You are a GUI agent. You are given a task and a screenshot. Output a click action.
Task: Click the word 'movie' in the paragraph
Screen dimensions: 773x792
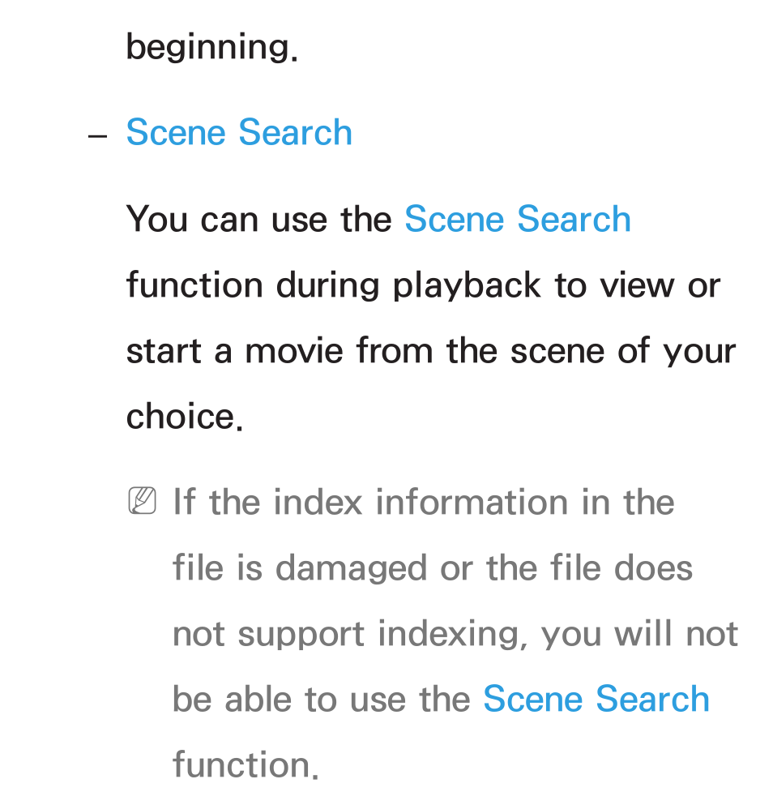294,350
